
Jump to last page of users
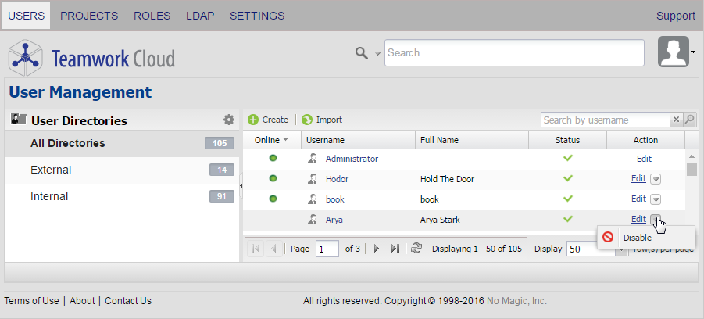click(x=395, y=249)
